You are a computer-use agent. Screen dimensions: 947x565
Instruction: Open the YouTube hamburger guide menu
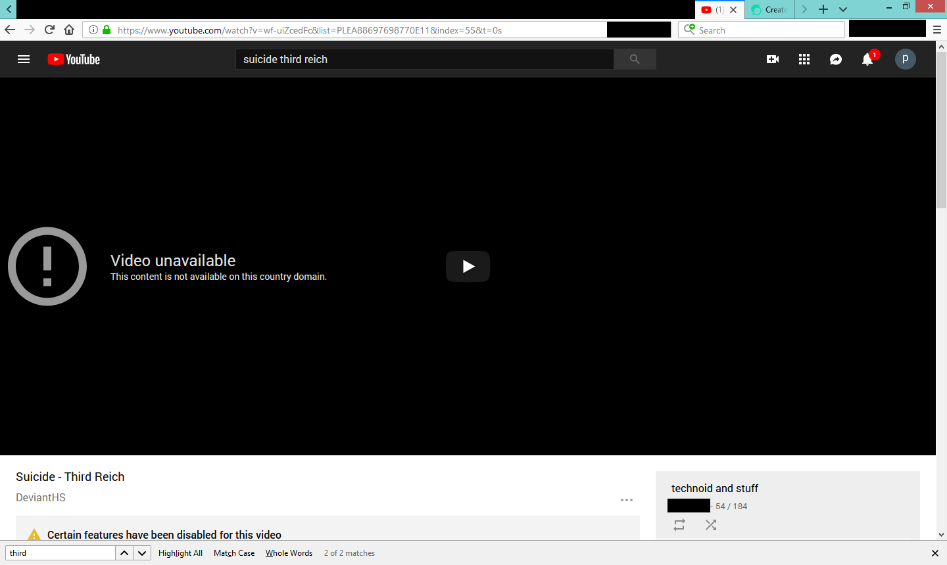24,59
